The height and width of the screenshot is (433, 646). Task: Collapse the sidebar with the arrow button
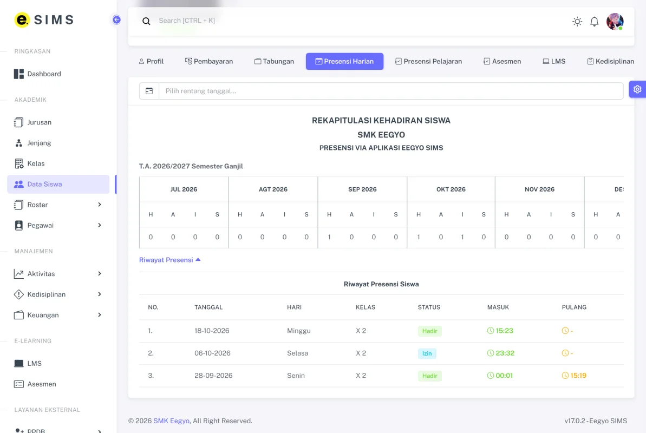pyautogui.click(x=116, y=20)
